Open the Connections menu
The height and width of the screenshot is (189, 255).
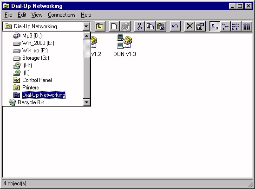click(61, 15)
